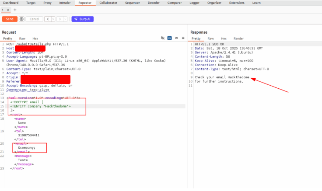Expand the forward history dropdown arrow
The height and width of the screenshot is (191, 322).
tap(65, 19)
